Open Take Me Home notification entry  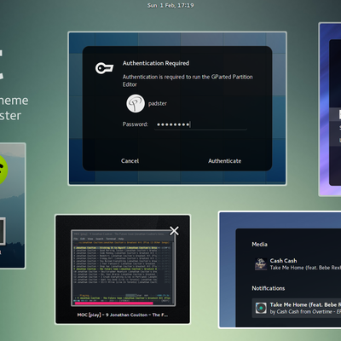click(297, 308)
